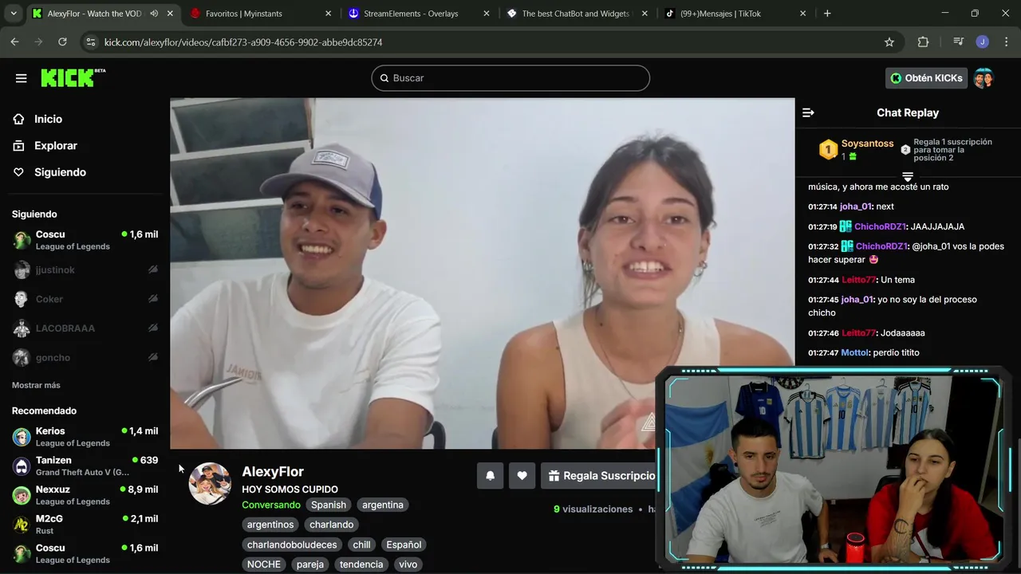Collapse the Chat Replay panel icon
1021x574 pixels.
808,112
